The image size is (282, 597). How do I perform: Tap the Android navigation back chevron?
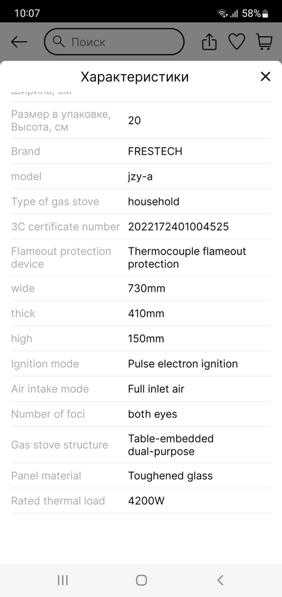220,580
